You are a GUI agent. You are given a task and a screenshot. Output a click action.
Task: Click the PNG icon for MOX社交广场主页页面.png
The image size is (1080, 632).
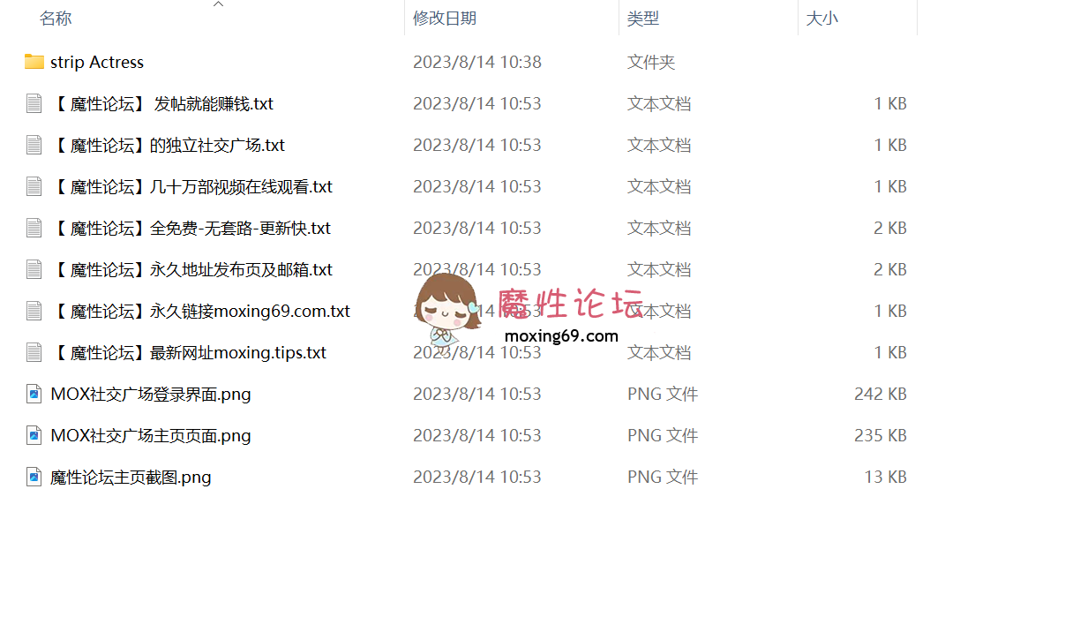(34, 435)
